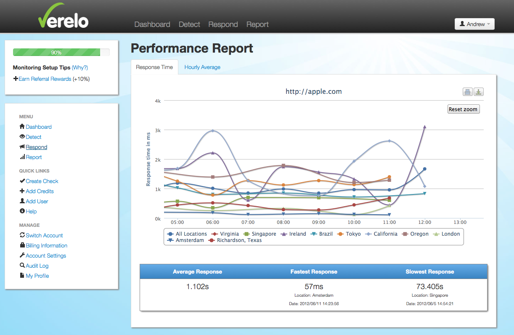Toggle Amsterdam series in legend

point(185,240)
